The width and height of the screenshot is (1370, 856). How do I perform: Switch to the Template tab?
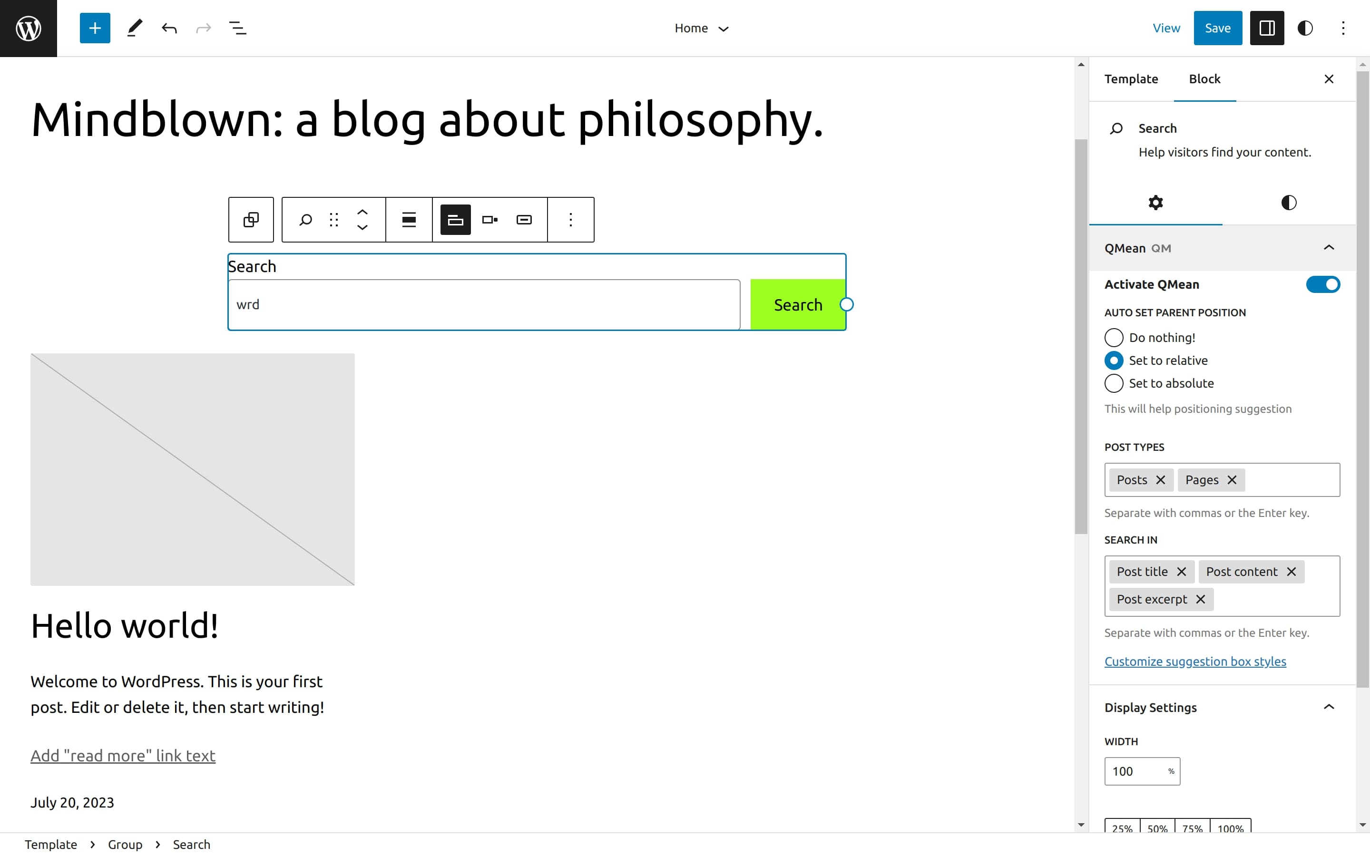pyautogui.click(x=1131, y=78)
